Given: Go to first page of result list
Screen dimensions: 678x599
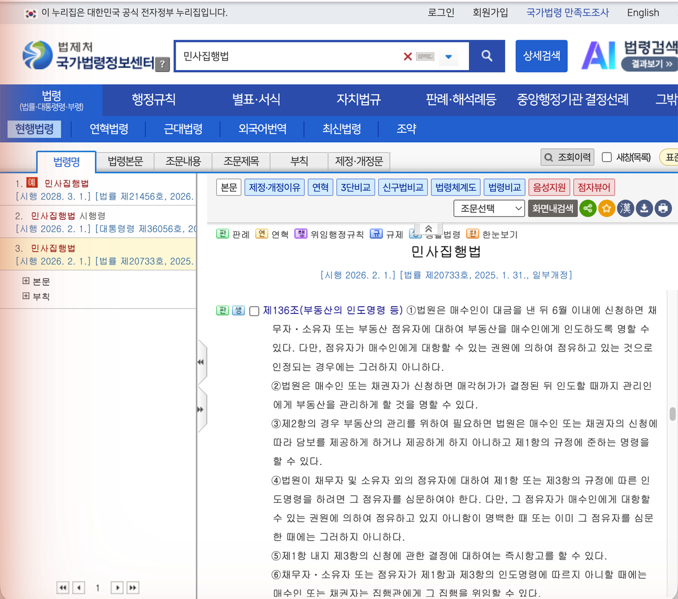Looking at the screenshot, I should (x=63, y=588).
